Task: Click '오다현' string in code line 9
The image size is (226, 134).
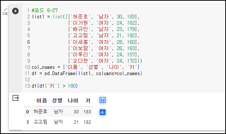Action: coord(81,61)
